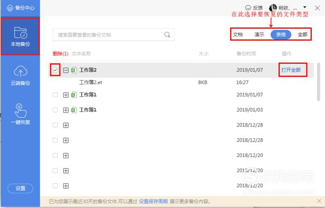The width and height of the screenshot is (325, 208).
Task: Check the box for 工作簿1 dated 2019/01/03
Action: (x=55, y=110)
